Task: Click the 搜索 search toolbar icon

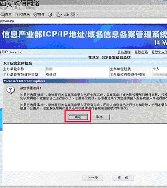Action: tap(6, 14)
